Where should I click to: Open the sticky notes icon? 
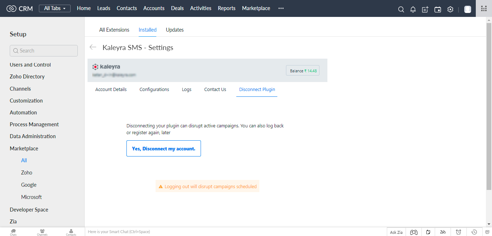[428, 232]
